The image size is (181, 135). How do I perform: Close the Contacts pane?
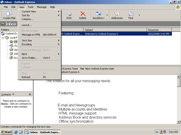coord(30,94)
